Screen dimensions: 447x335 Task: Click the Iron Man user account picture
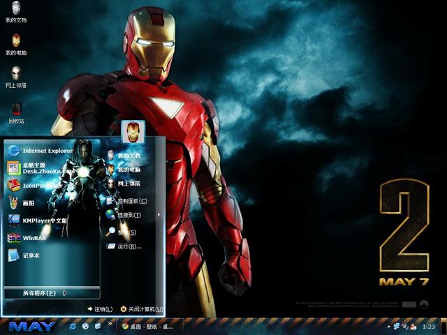[x=133, y=132]
